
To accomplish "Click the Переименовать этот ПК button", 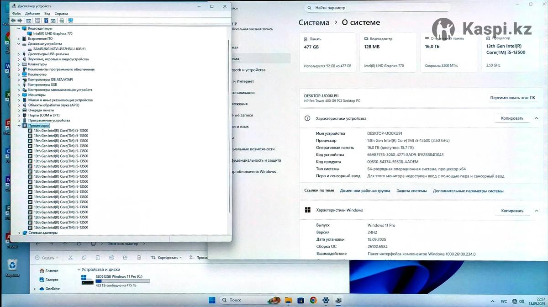I will click(512, 98).
